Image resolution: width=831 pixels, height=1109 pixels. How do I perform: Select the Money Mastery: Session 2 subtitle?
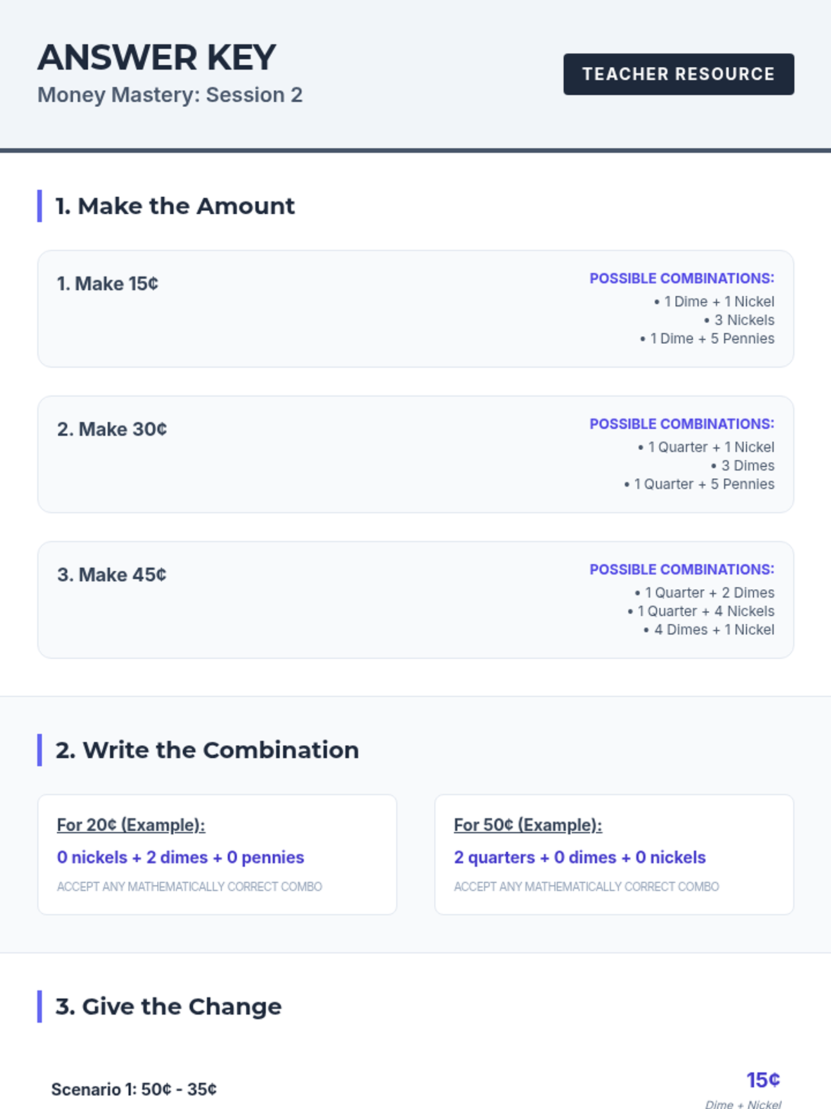pyautogui.click(x=170, y=95)
